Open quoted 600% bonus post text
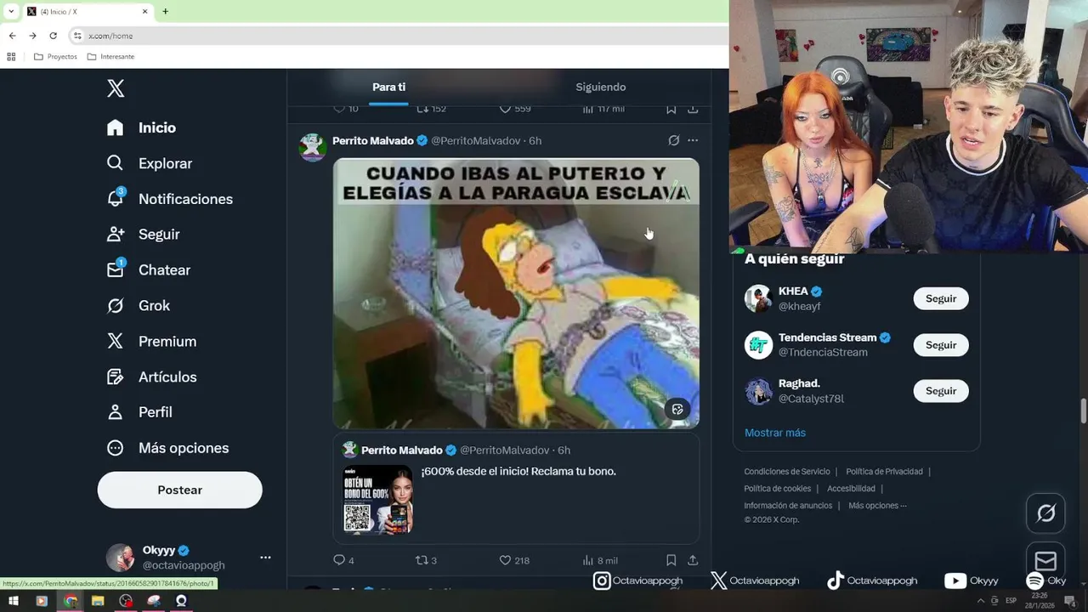The width and height of the screenshot is (1088, 612). [x=518, y=471]
